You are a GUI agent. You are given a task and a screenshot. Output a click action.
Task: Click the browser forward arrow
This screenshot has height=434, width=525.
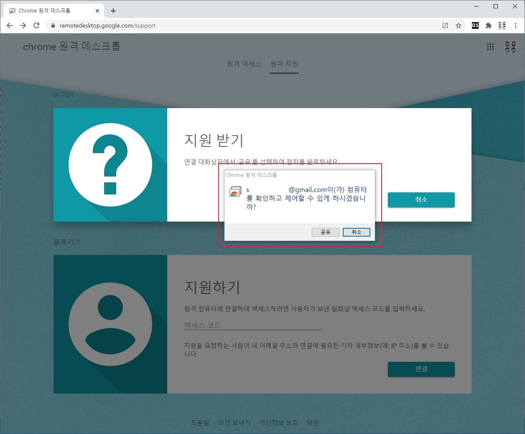coord(23,25)
